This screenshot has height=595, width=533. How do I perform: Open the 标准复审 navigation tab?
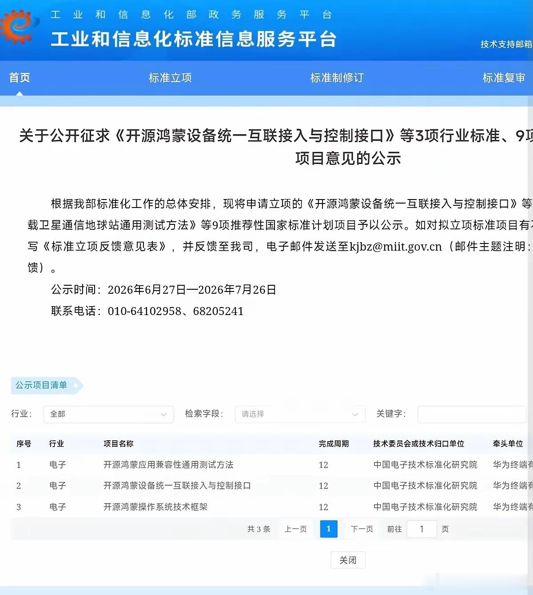pos(504,78)
